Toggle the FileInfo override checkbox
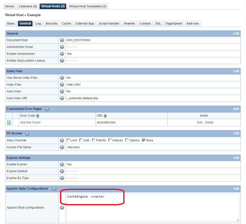The height and width of the screenshot is (224, 246). (x=94, y=140)
